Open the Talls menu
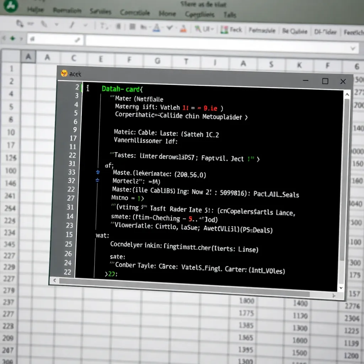 coord(230,15)
